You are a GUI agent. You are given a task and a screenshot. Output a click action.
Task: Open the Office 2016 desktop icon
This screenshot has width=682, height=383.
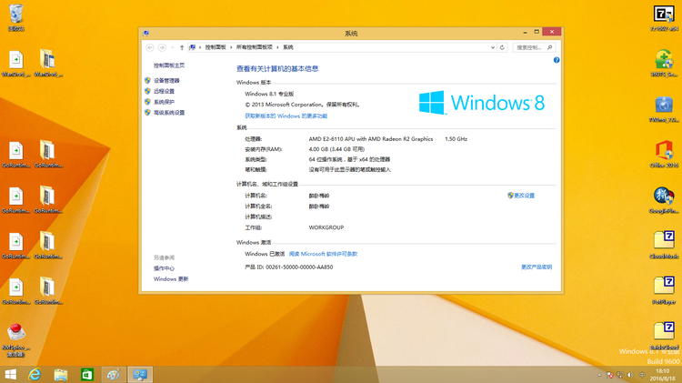click(x=664, y=155)
